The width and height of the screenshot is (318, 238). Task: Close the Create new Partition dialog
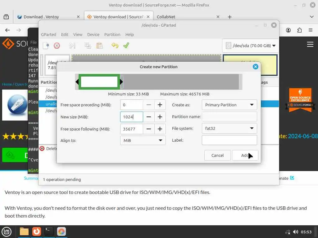pyautogui.click(x=256, y=67)
